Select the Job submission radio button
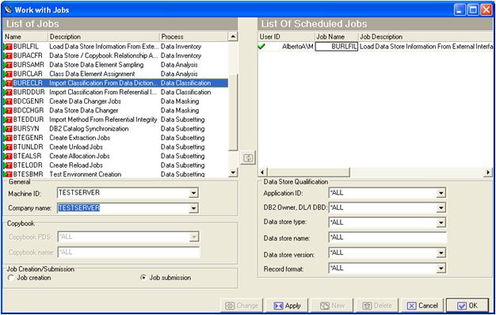The height and width of the screenshot is (315, 496). point(143,278)
